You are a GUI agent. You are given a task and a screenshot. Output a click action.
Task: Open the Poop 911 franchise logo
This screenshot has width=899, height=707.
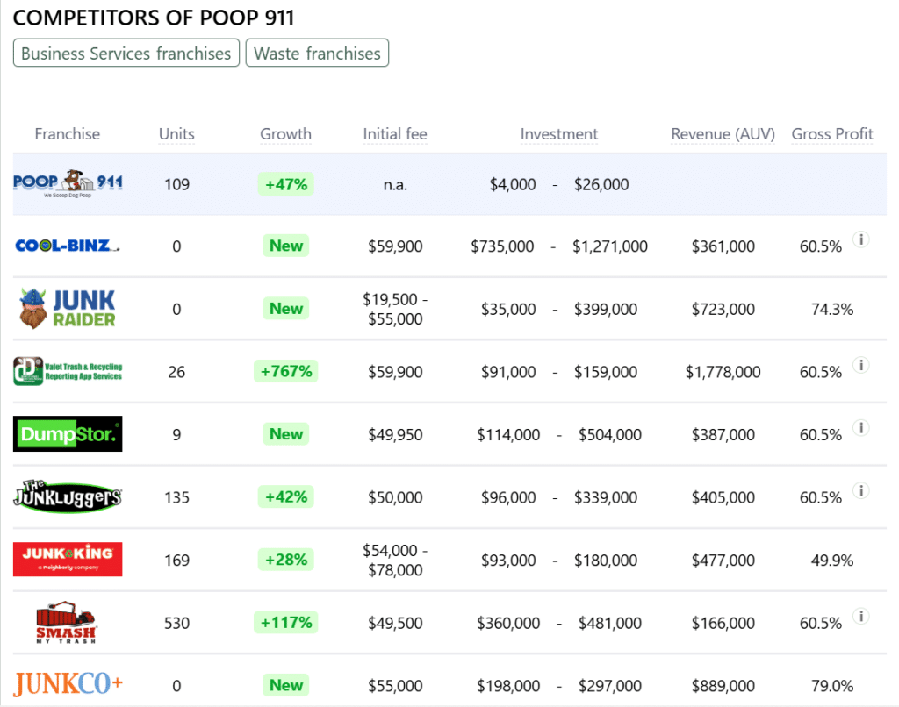tap(68, 184)
